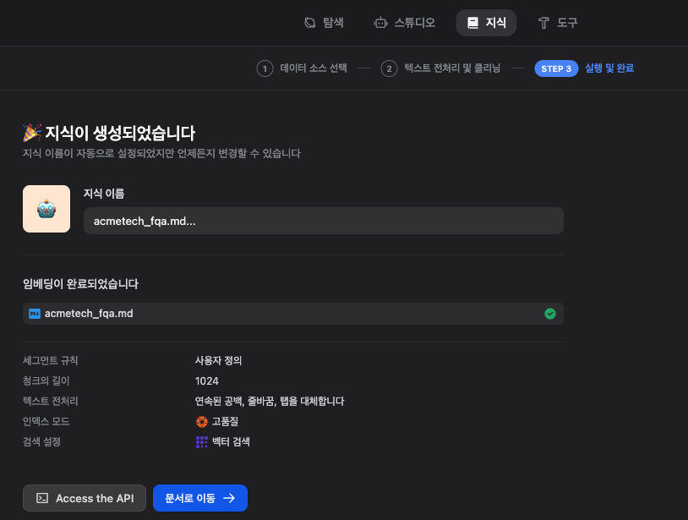Click the 텍스트 전처리 label
This screenshot has width=688, height=520.
(51, 401)
